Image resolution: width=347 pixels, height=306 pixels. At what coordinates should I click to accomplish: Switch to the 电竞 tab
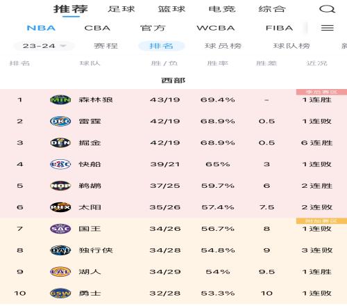(x=222, y=9)
